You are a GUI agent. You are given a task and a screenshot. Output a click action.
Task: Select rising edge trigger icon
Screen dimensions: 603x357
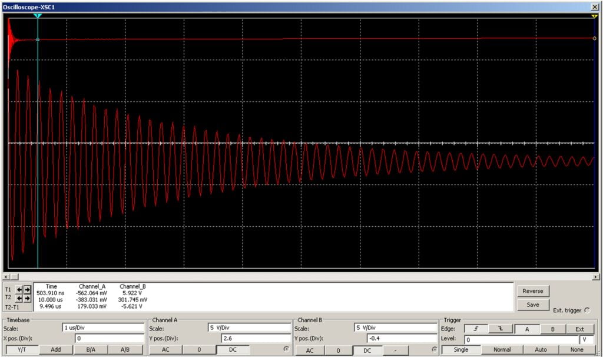(476, 329)
